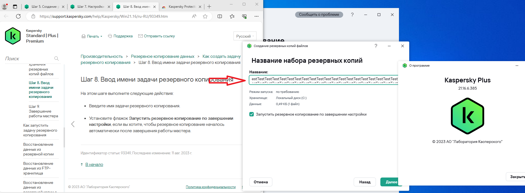Viewport: 525px width, 193px height.
Task: Click the 'Отправить ссылку' link
Action: tap(157, 36)
